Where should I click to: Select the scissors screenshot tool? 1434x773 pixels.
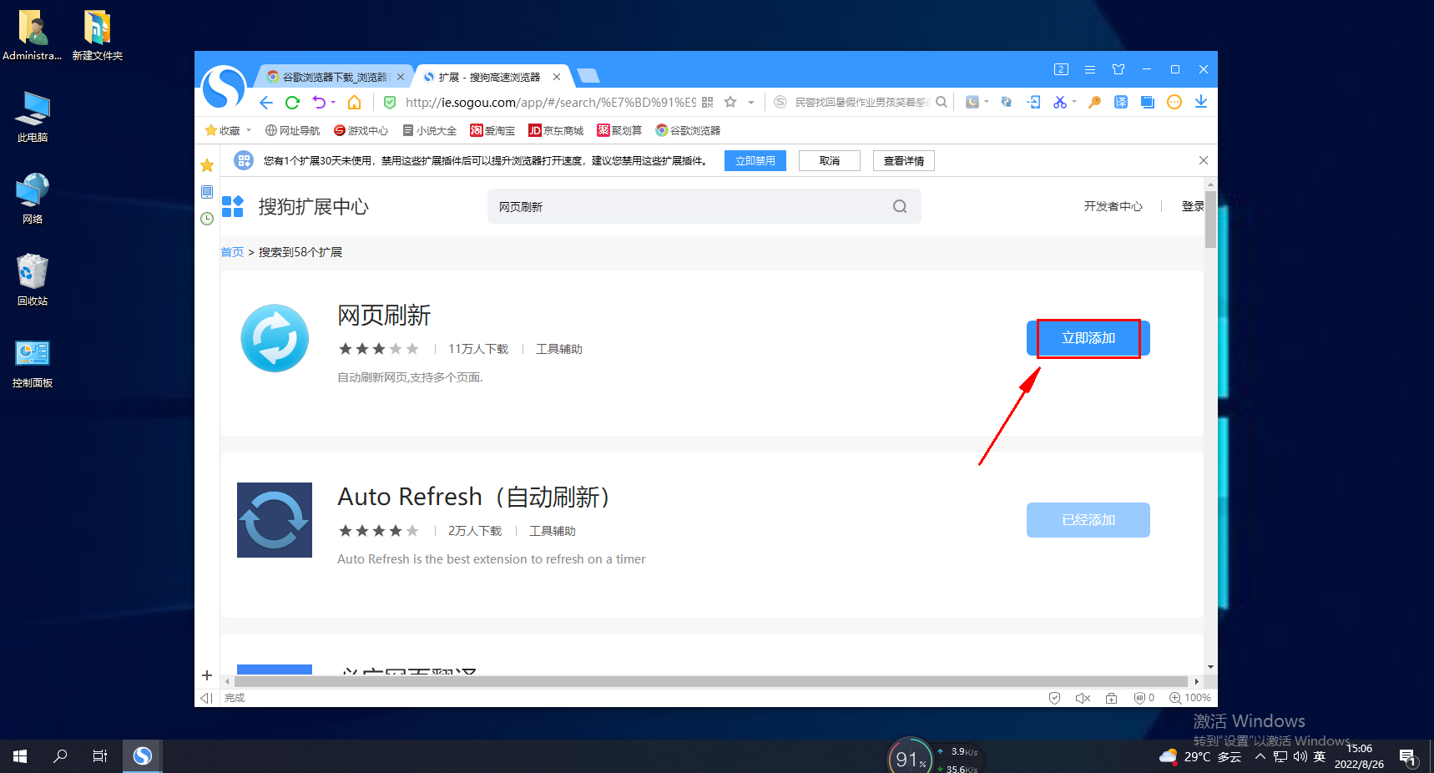(x=1060, y=102)
